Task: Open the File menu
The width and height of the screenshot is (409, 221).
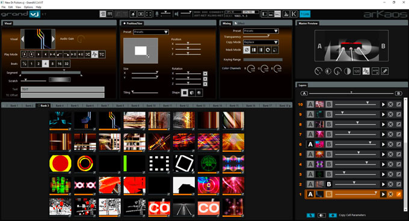Action: click(x=4, y=7)
